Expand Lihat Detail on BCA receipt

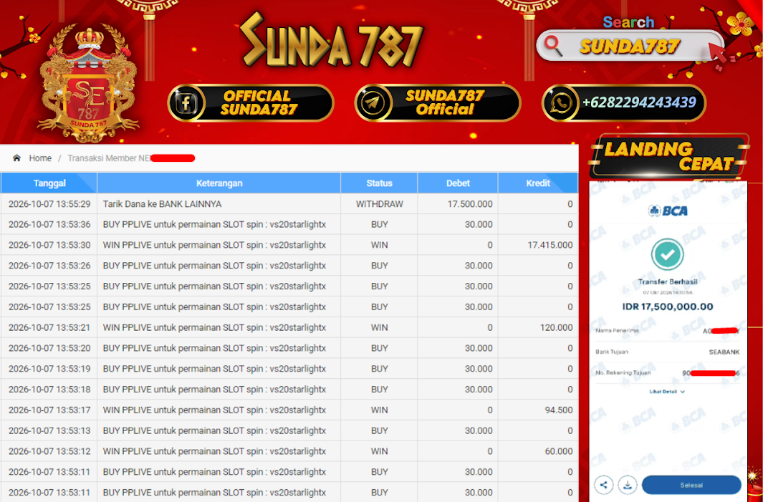coord(667,392)
